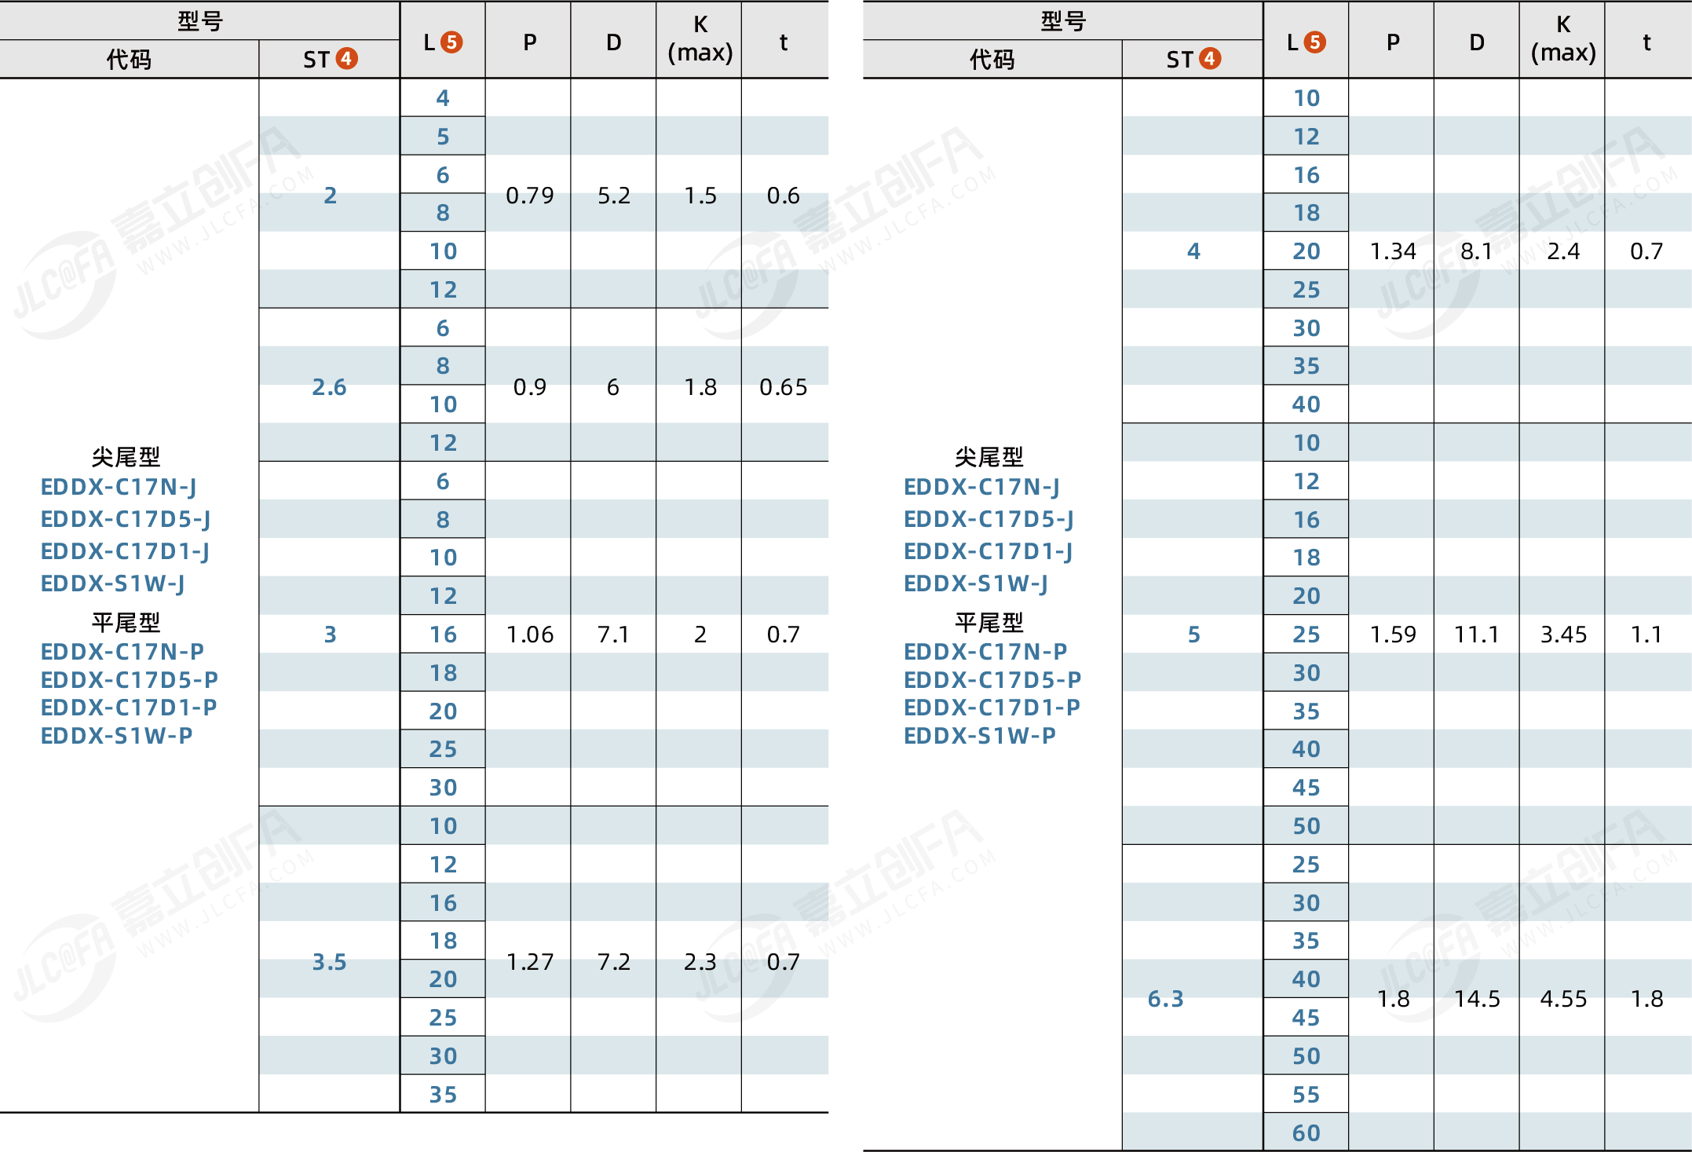This screenshot has height=1152, width=1692.
Task: Click the right table K (max) header
Action: pos(1562,39)
